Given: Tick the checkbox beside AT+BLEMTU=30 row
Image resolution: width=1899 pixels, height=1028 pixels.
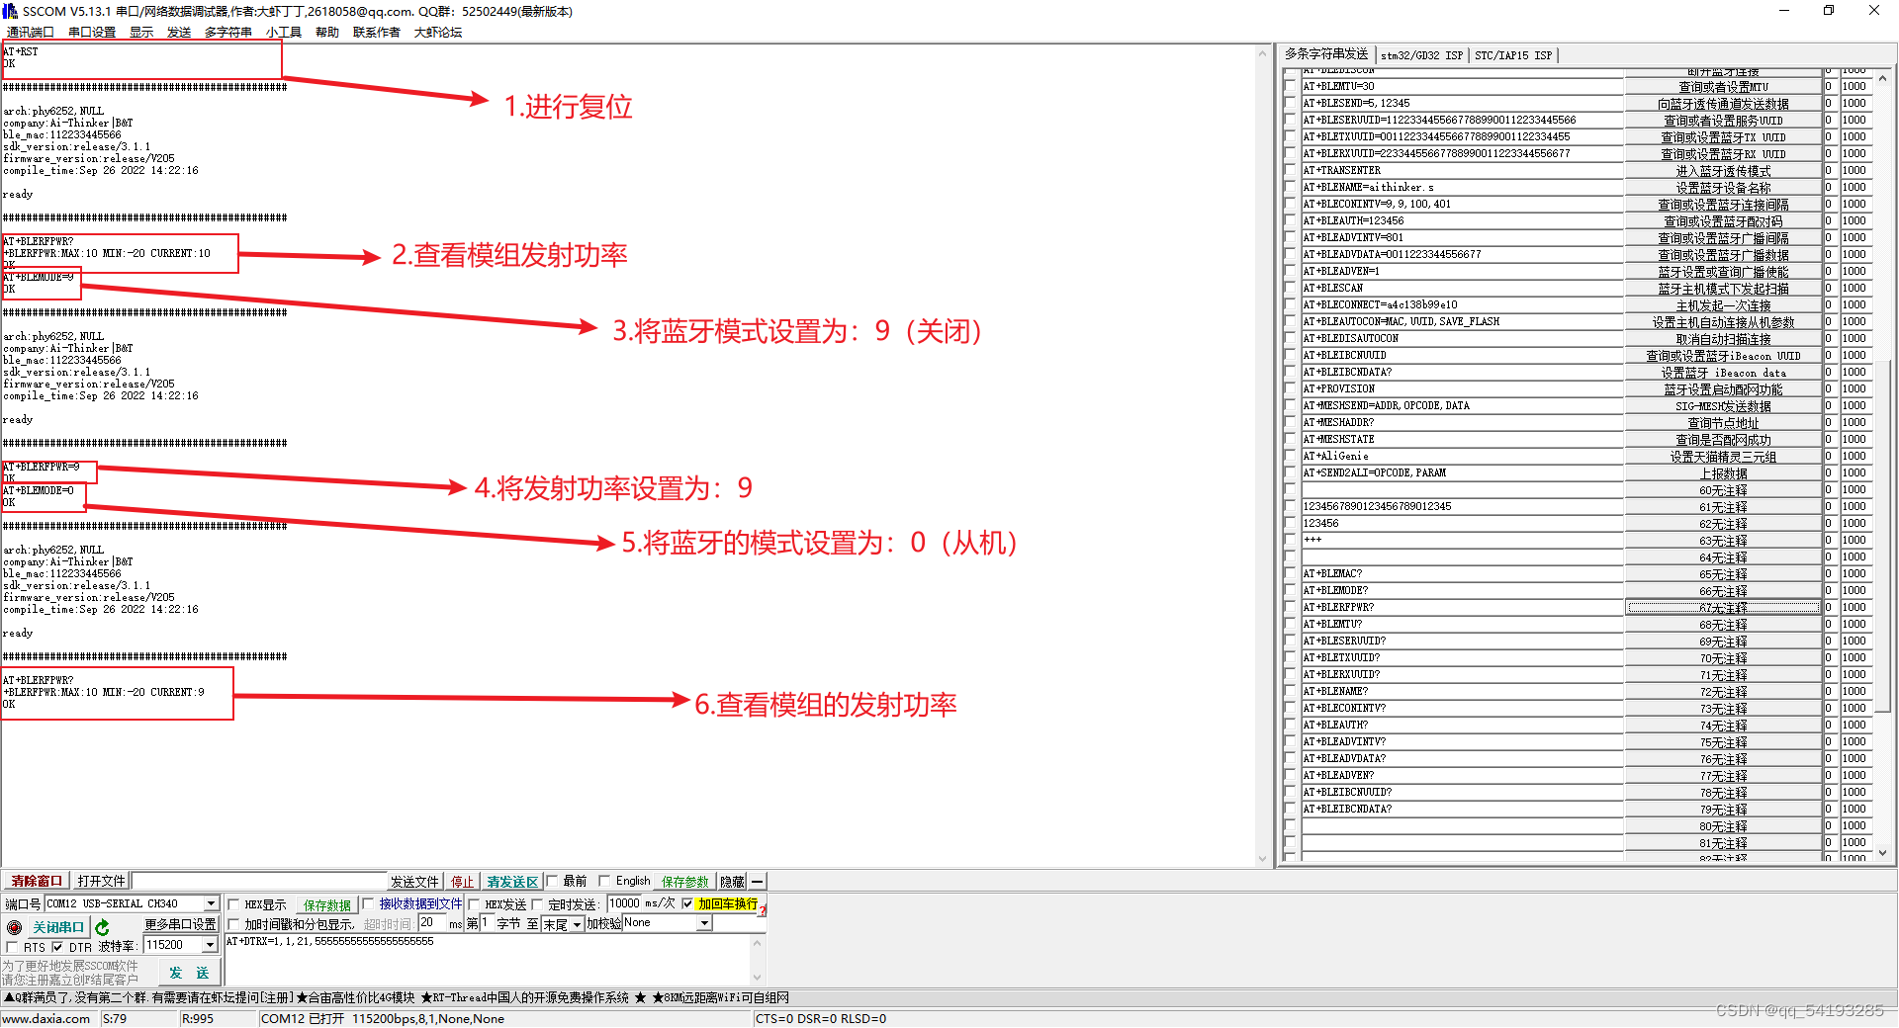Looking at the screenshot, I should click(1290, 87).
